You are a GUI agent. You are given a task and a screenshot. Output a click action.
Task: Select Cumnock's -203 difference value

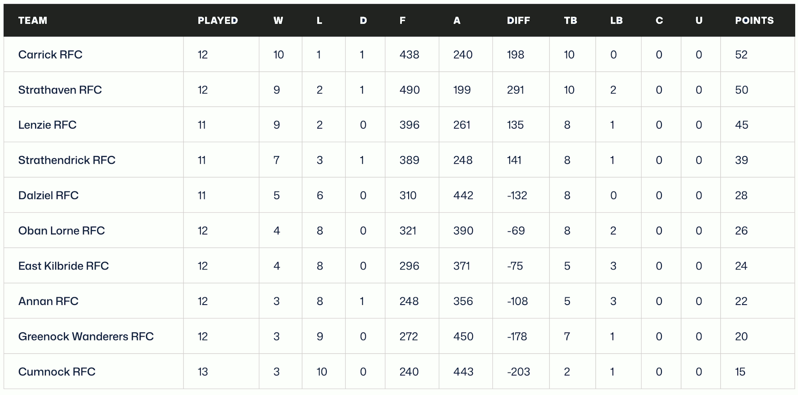pyautogui.click(x=518, y=372)
